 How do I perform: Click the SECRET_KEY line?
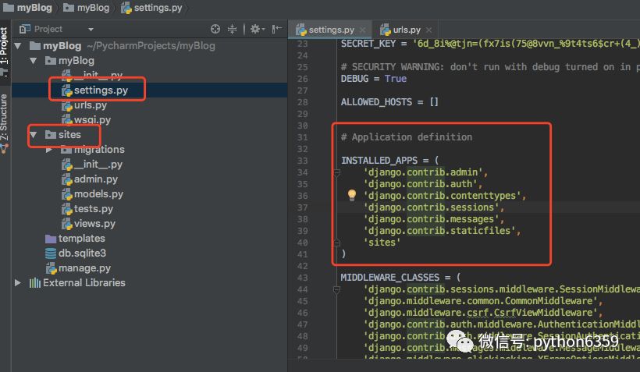tap(490, 44)
